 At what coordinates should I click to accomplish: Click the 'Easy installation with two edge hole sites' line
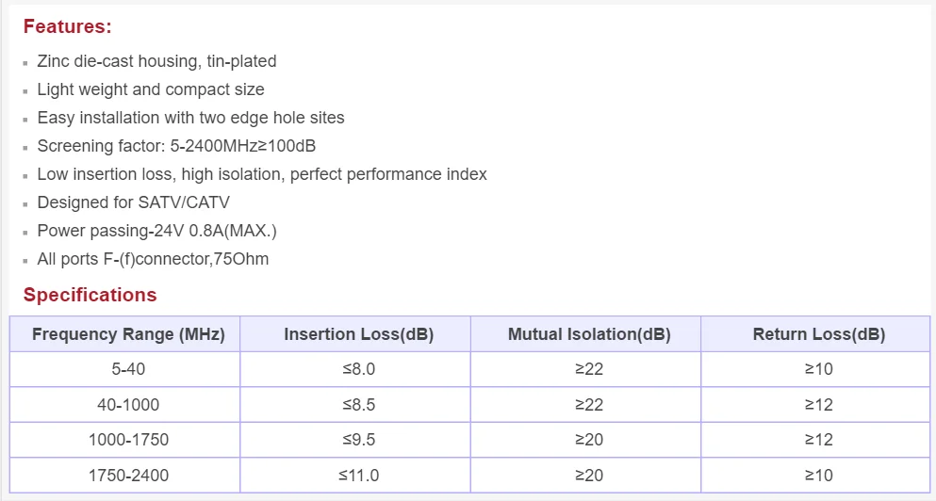pyautogui.click(x=190, y=118)
